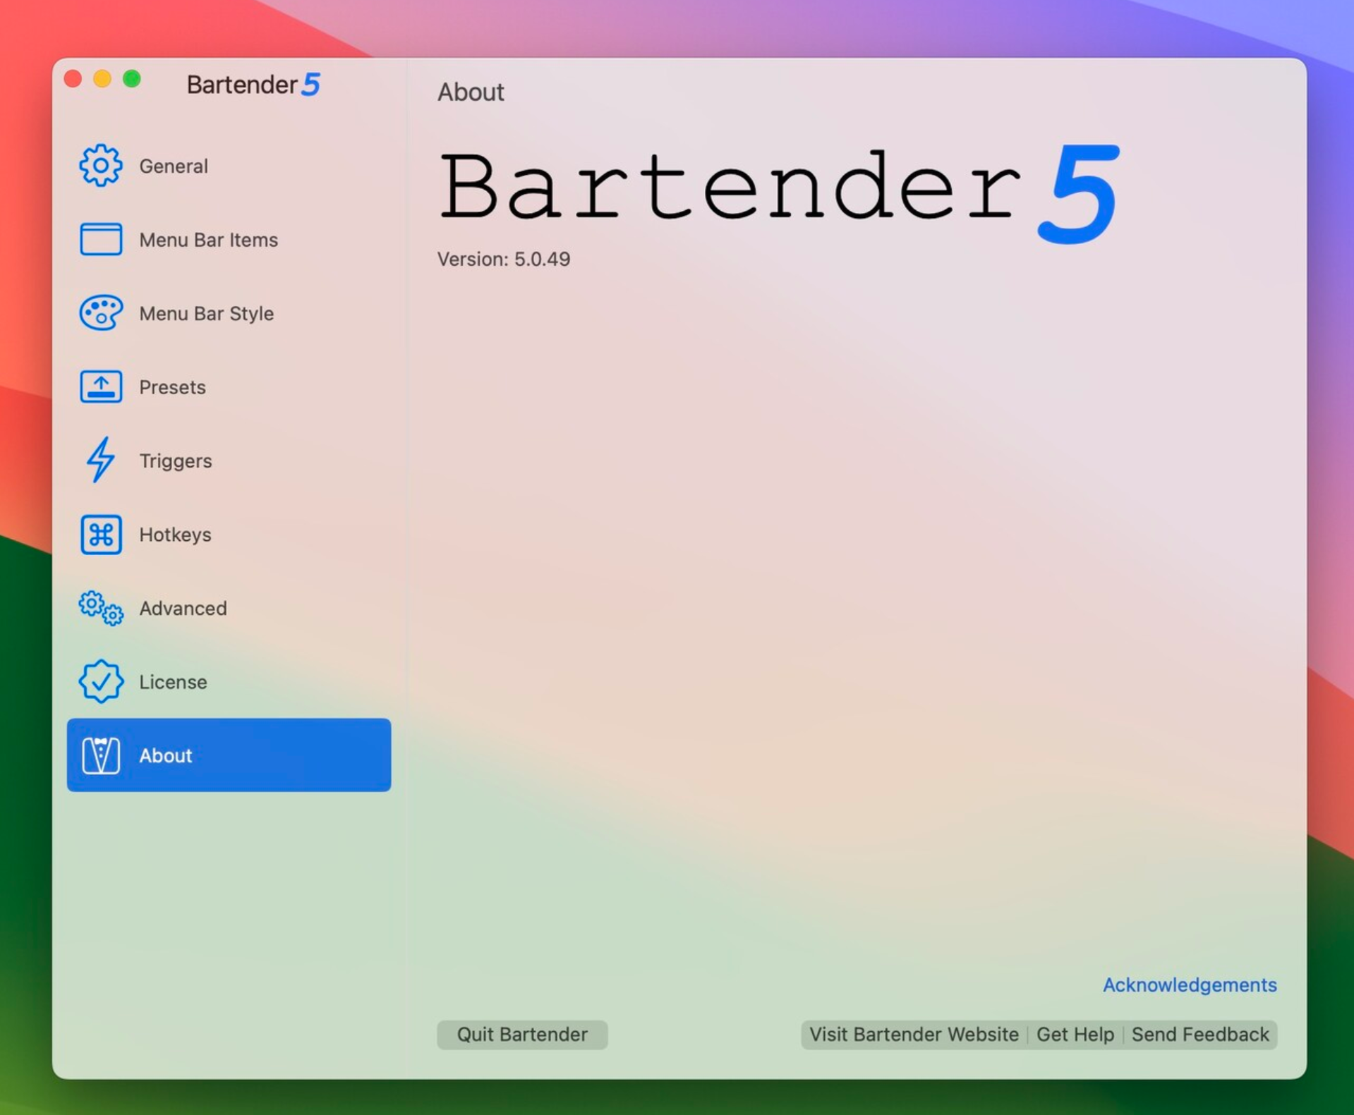Click the Advanced double-gear icon
The image size is (1354, 1115).
101,608
